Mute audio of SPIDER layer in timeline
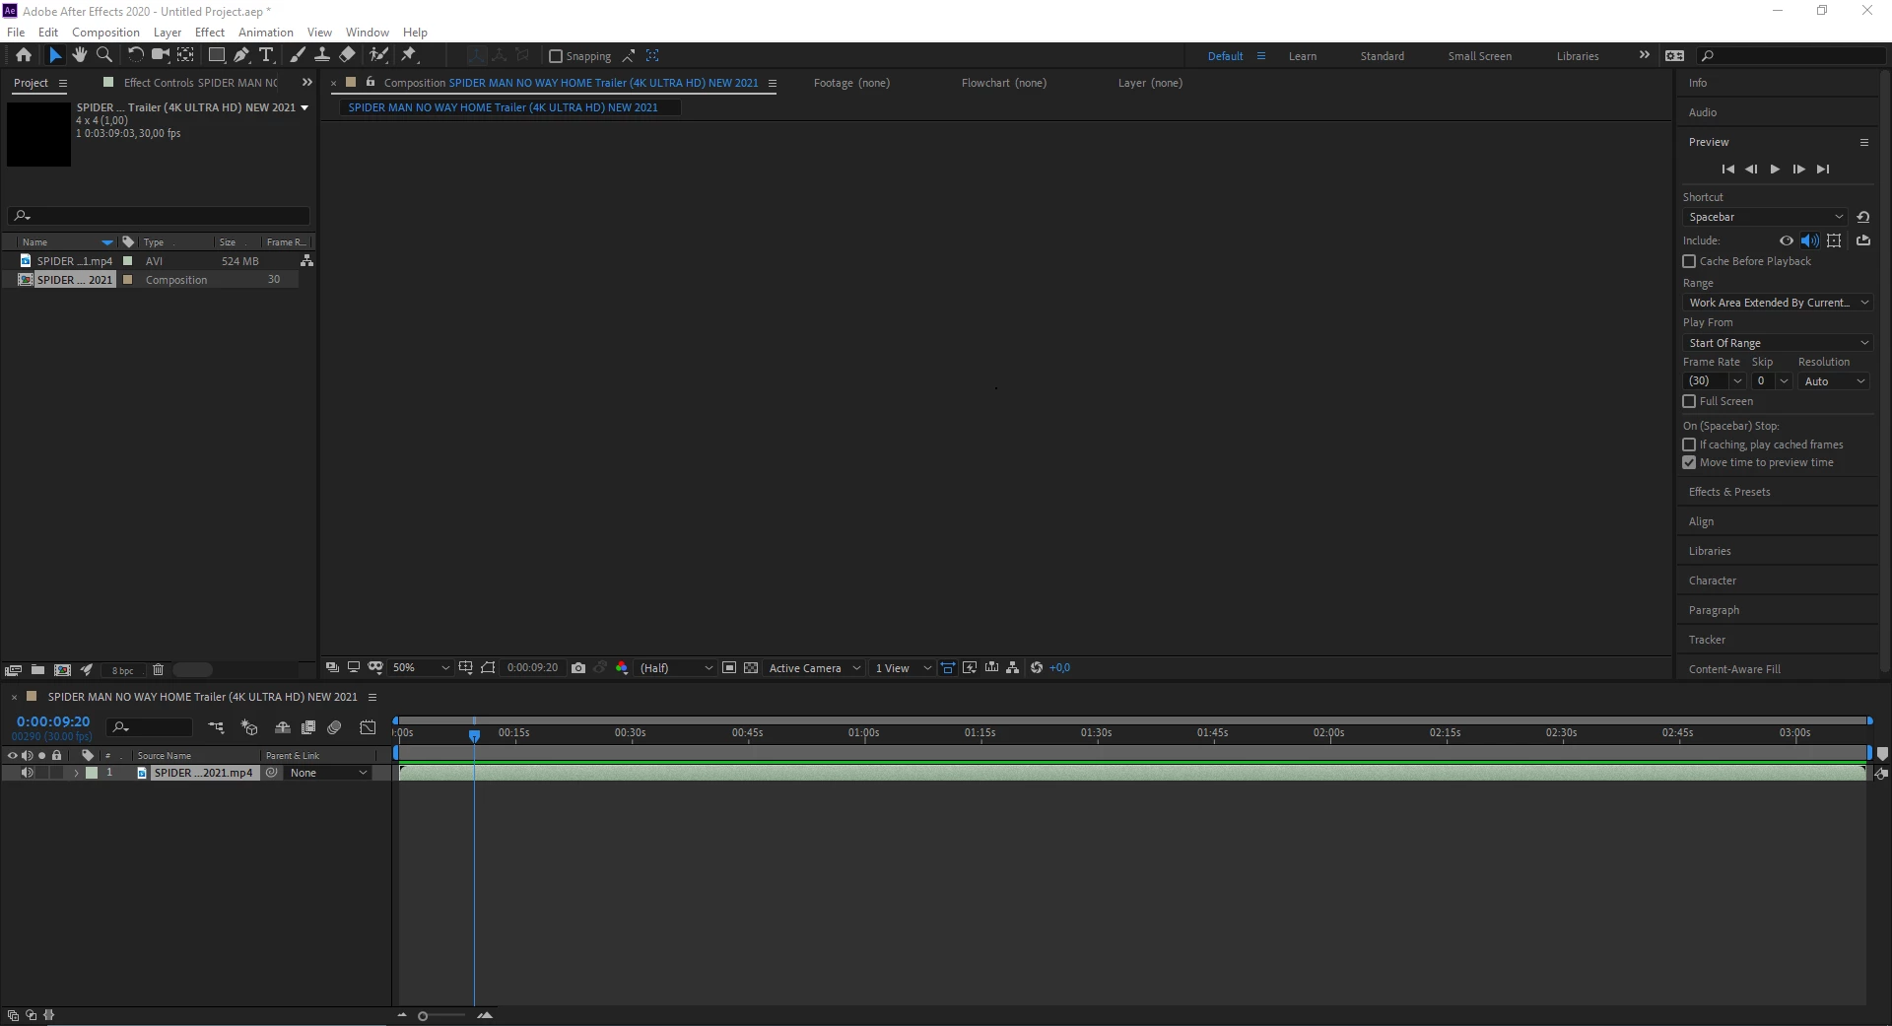This screenshot has width=1892, height=1026. pos(28,773)
